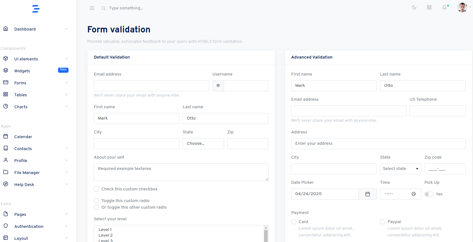
Task: Click the File Manager folder icon
Action: tap(5, 172)
